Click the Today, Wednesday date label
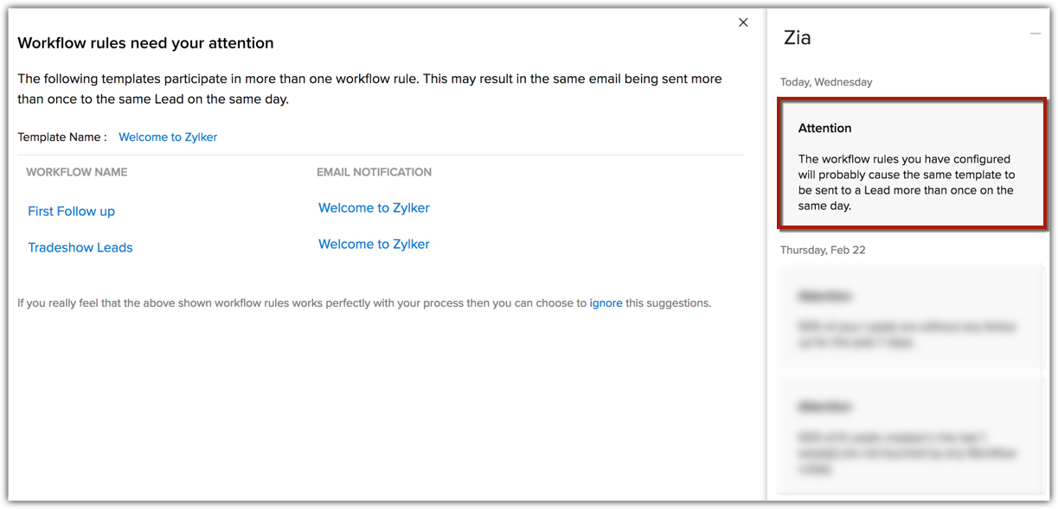This screenshot has height=509, width=1058. coord(826,82)
